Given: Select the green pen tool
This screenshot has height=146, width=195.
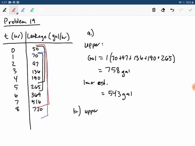Looking at the screenshot, I should 32,10.
